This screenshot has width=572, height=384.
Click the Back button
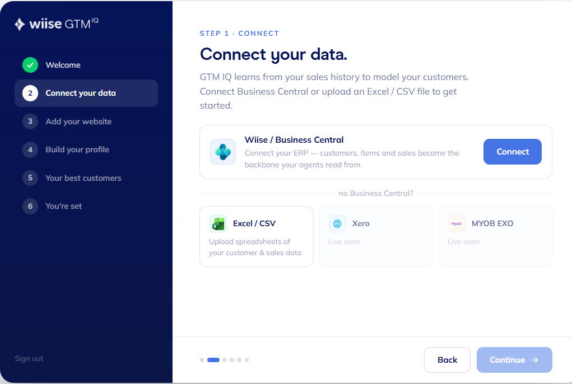(447, 360)
